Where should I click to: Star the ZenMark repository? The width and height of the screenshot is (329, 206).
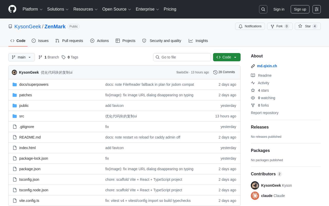(308, 26)
